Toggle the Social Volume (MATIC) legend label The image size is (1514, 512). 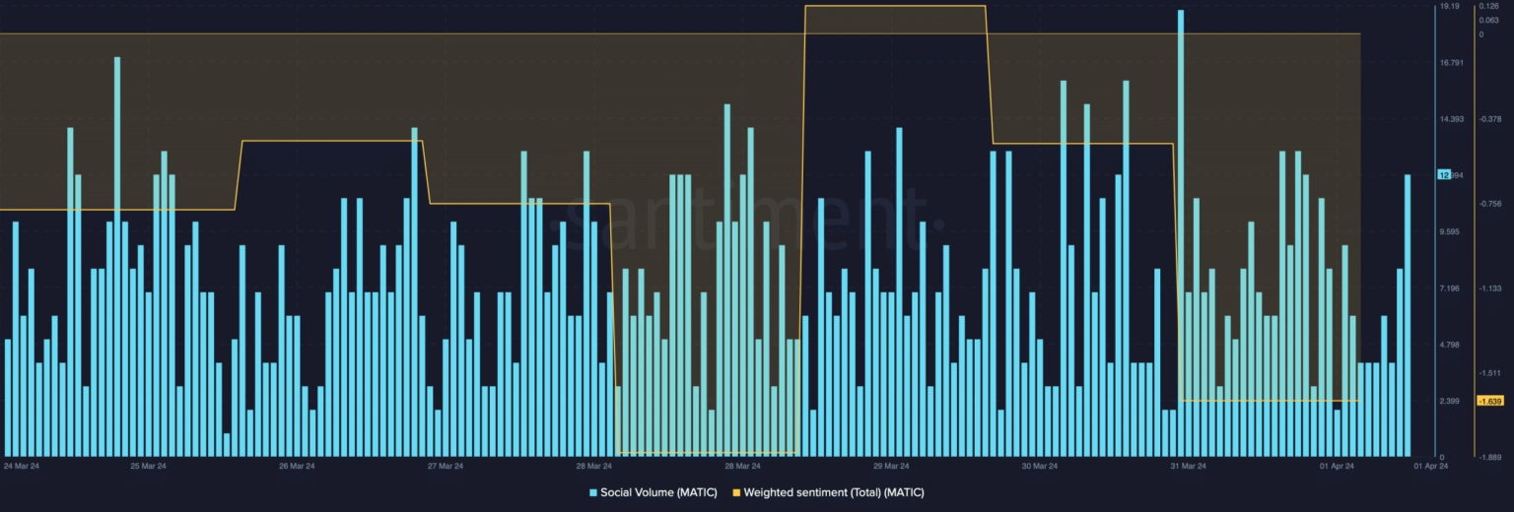coord(660,492)
